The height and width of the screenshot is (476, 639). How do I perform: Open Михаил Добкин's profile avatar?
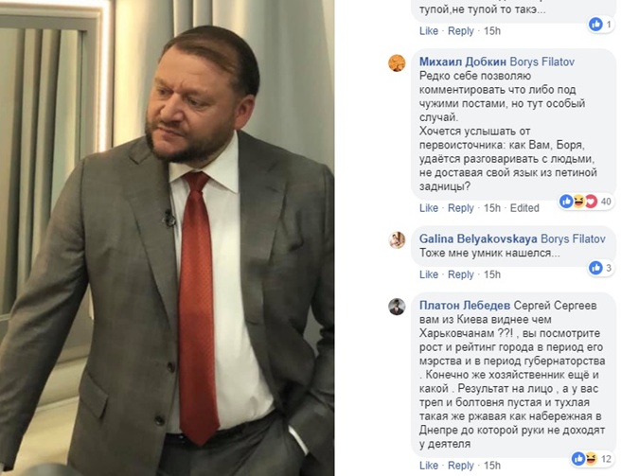(397, 62)
